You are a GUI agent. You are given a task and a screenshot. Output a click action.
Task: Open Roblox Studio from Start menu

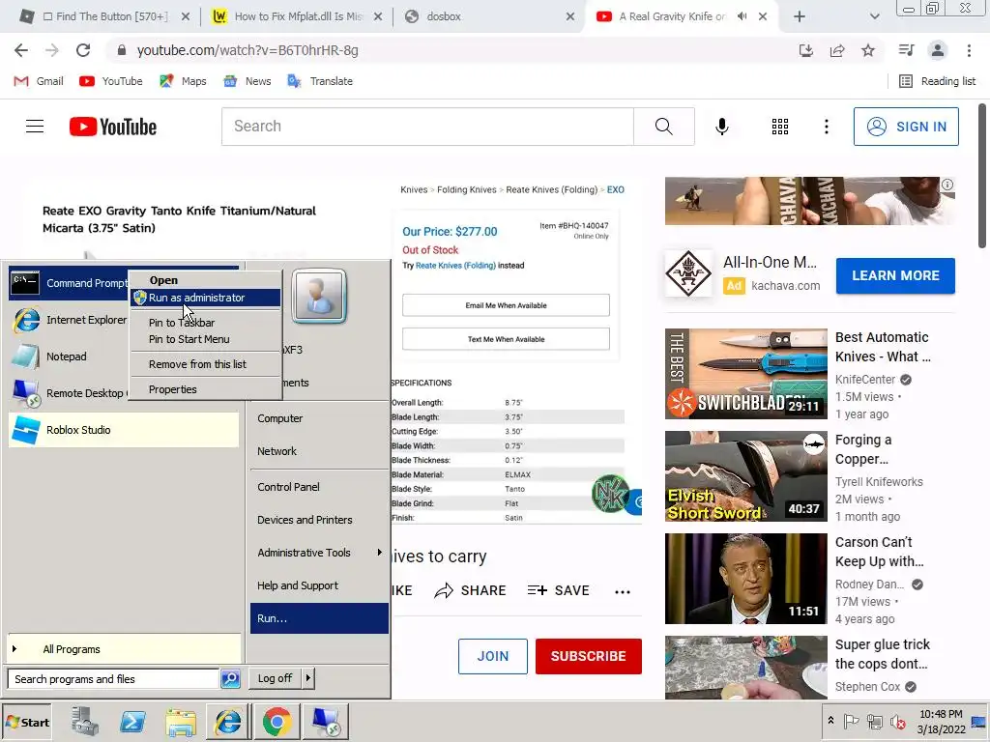[124, 430]
